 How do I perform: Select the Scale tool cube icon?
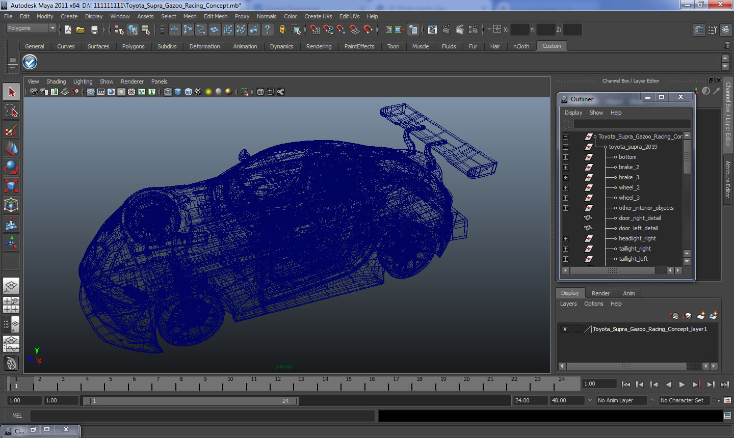pos(11,186)
